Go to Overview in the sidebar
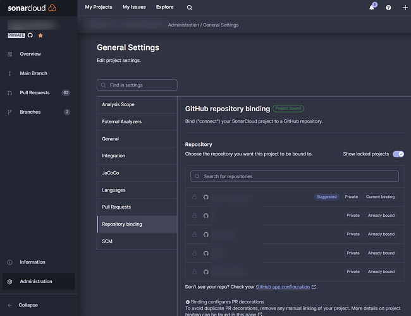 [30, 54]
